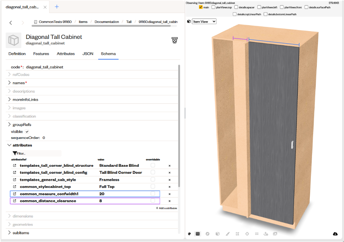Expand the moreInfoLinks section
The height and width of the screenshot is (242, 344).
9,99
